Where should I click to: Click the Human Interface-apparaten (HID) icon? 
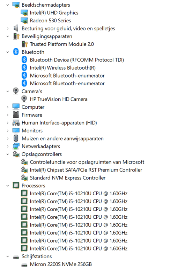point(16,123)
